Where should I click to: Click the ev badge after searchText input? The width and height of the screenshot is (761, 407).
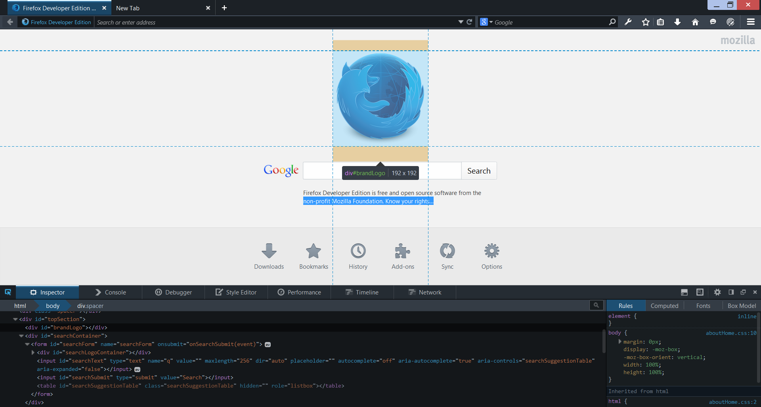click(x=138, y=370)
